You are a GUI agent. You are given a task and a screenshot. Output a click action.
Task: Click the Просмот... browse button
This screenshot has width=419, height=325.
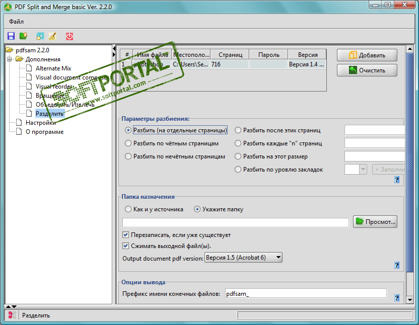point(375,222)
